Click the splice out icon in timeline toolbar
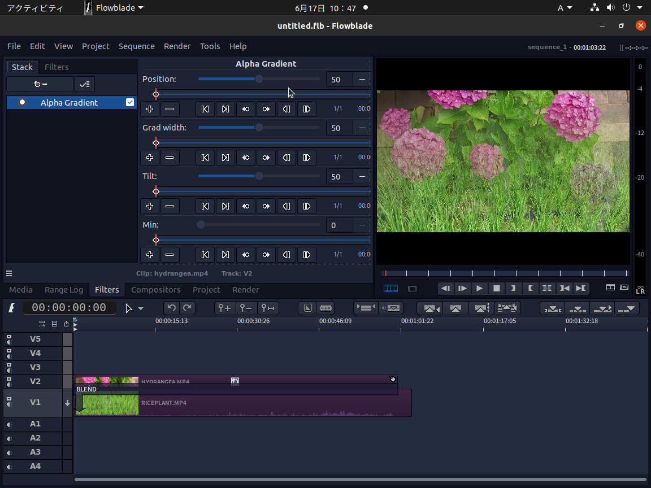This screenshot has width=651, height=488. click(366, 308)
